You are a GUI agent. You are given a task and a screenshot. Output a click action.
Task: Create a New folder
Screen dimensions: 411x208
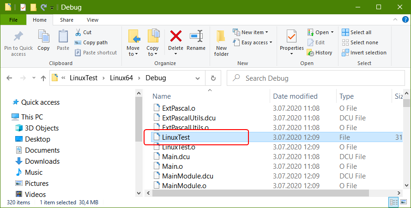[222, 43]
